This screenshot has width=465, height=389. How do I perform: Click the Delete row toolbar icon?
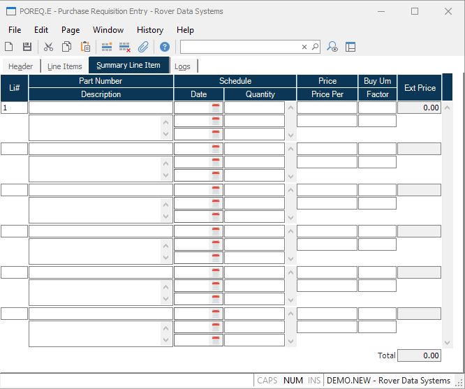click(x=125, y=47)
